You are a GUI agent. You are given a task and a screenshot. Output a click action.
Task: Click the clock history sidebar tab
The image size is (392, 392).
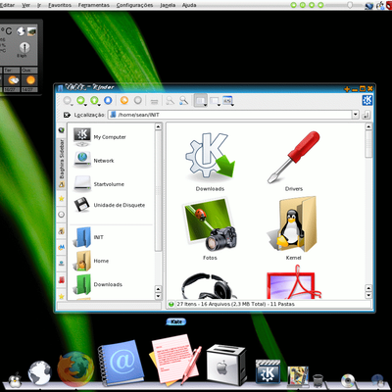(61, 215)
